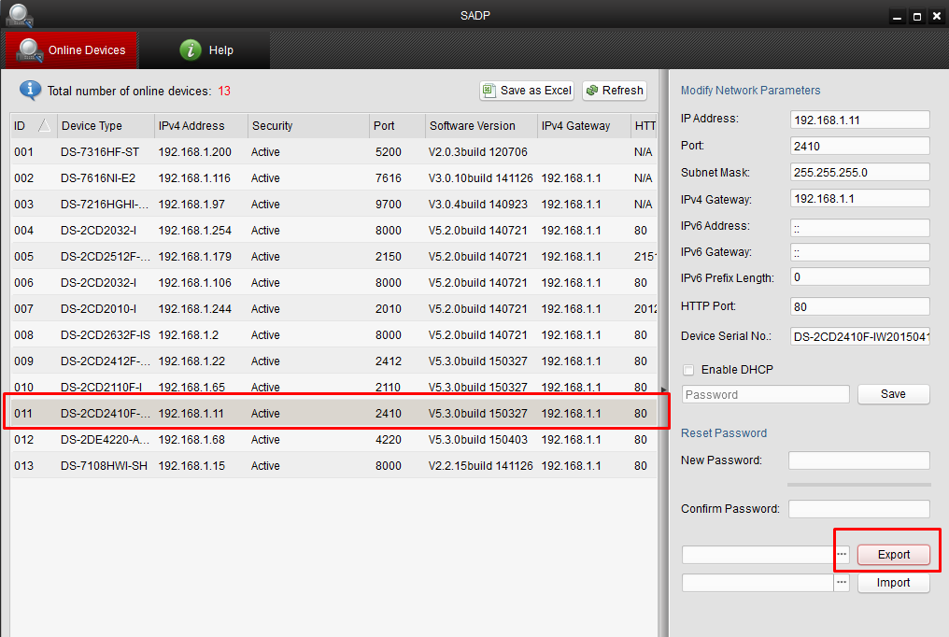The width and height of the screenshot is (949, 637).
Task: Enable the DHCP checkbox
Action: click(x=689, y=370)
